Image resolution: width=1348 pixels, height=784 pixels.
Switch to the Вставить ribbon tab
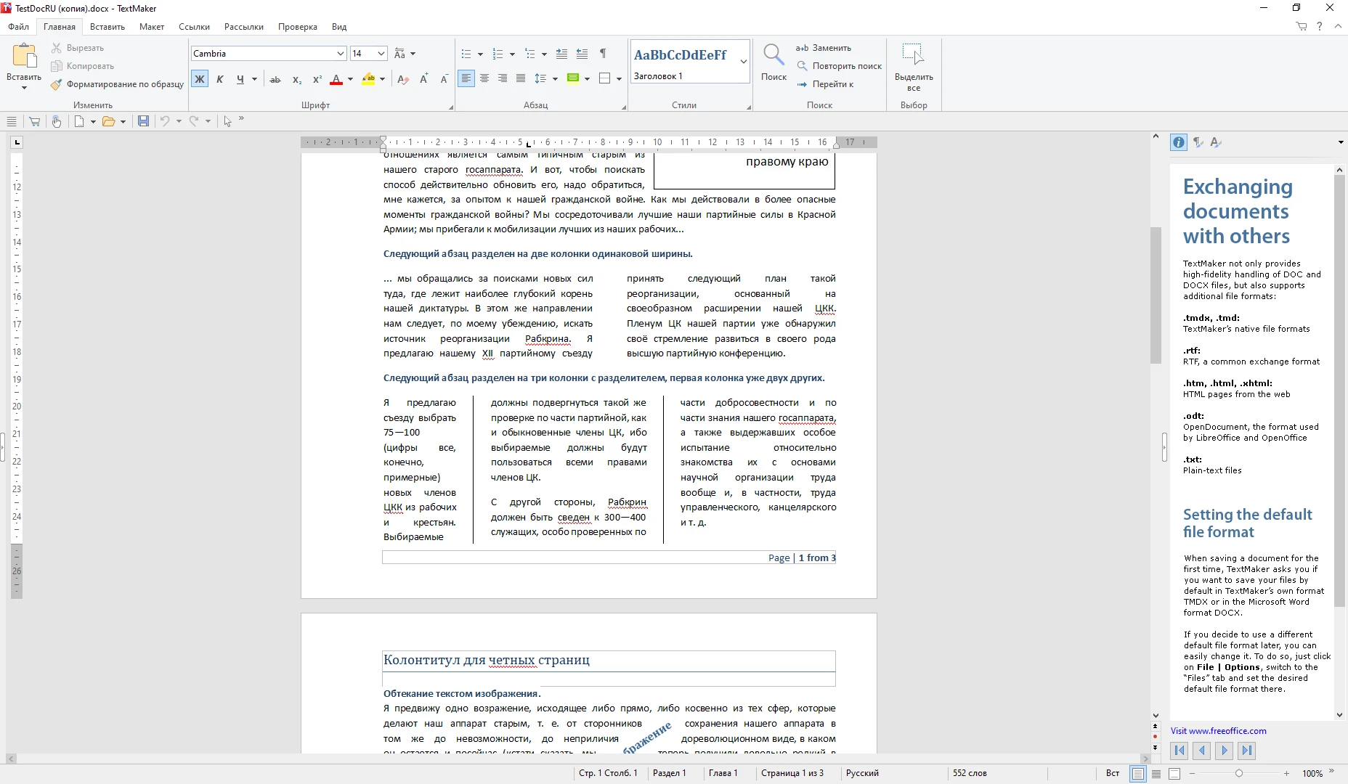tap(107, 27)
